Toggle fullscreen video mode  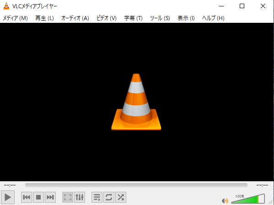tap(68, 197)
